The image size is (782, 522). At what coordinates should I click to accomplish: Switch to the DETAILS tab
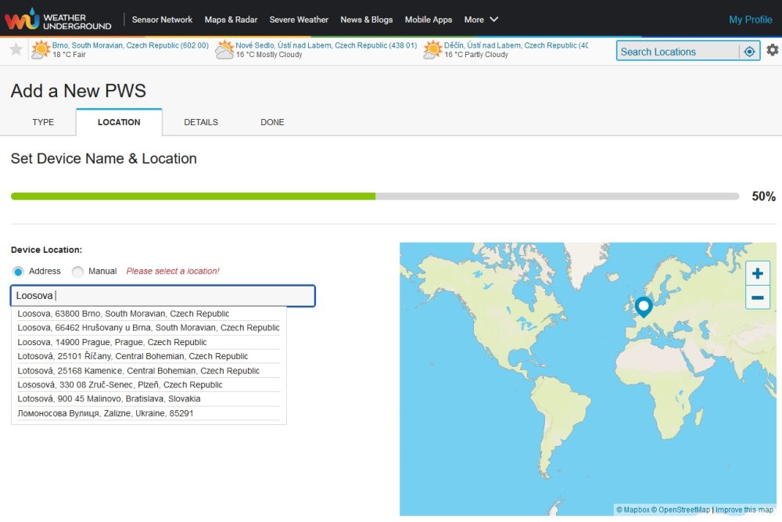[201, 122]
